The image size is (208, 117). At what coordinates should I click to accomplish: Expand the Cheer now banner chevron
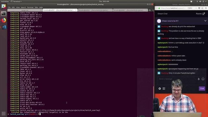point(205,21)
